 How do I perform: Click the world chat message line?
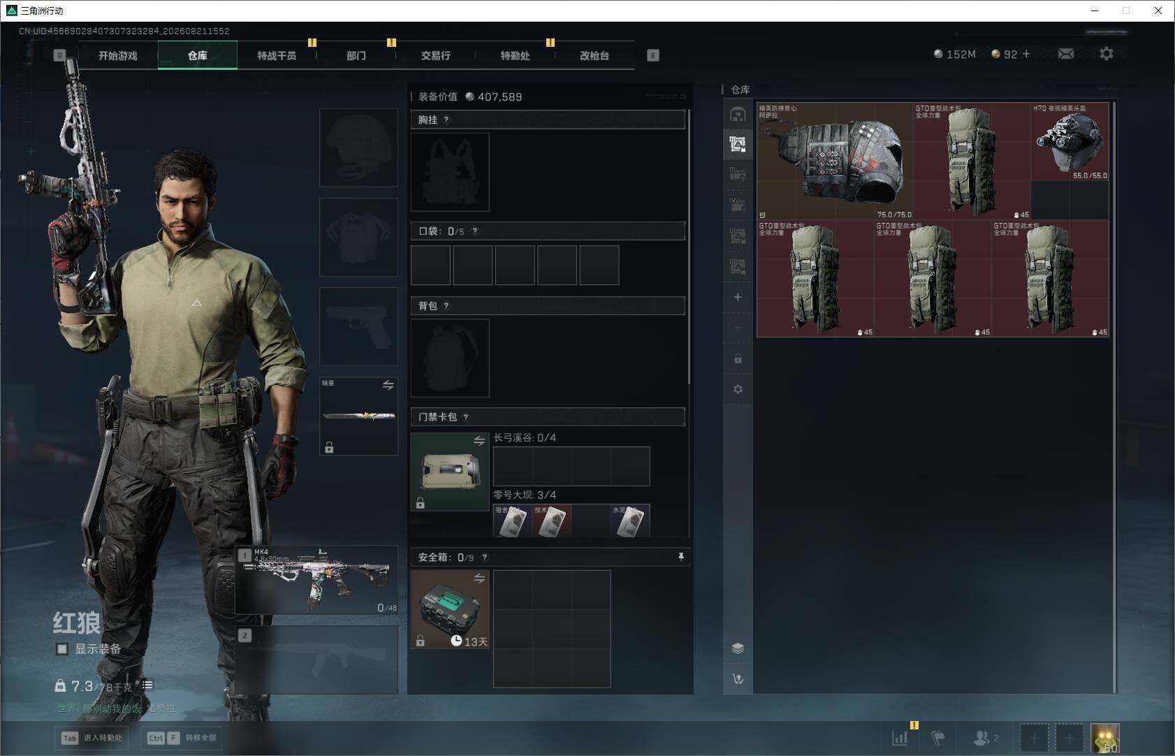pos(115,708)
